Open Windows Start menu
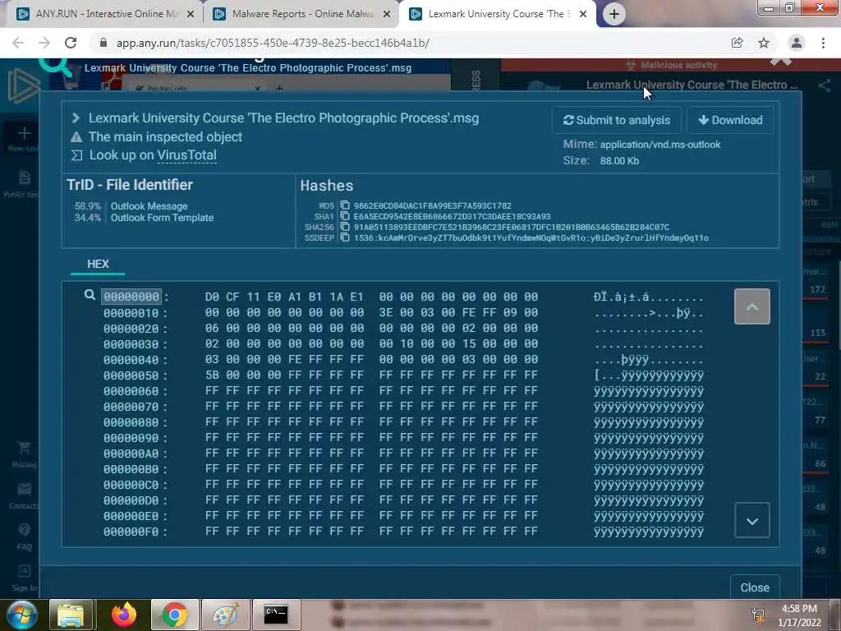The height and width of the screenshot is (631, 841). pyautogui.click(x=21, y=615)
